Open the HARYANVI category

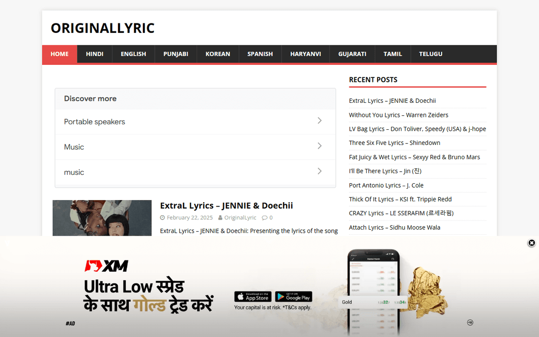[x=305, y=54]
